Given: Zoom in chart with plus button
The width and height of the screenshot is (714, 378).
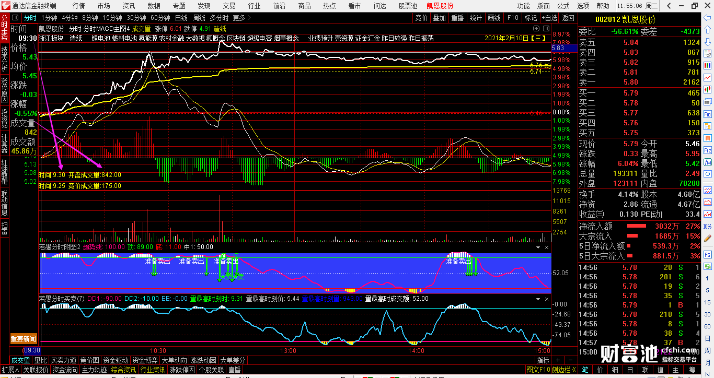Looking at the screenshot, I should point(558,360).
